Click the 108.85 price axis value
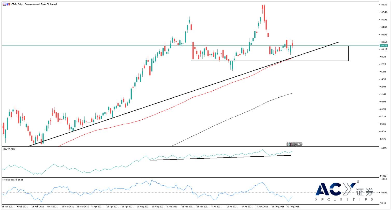 383,5
